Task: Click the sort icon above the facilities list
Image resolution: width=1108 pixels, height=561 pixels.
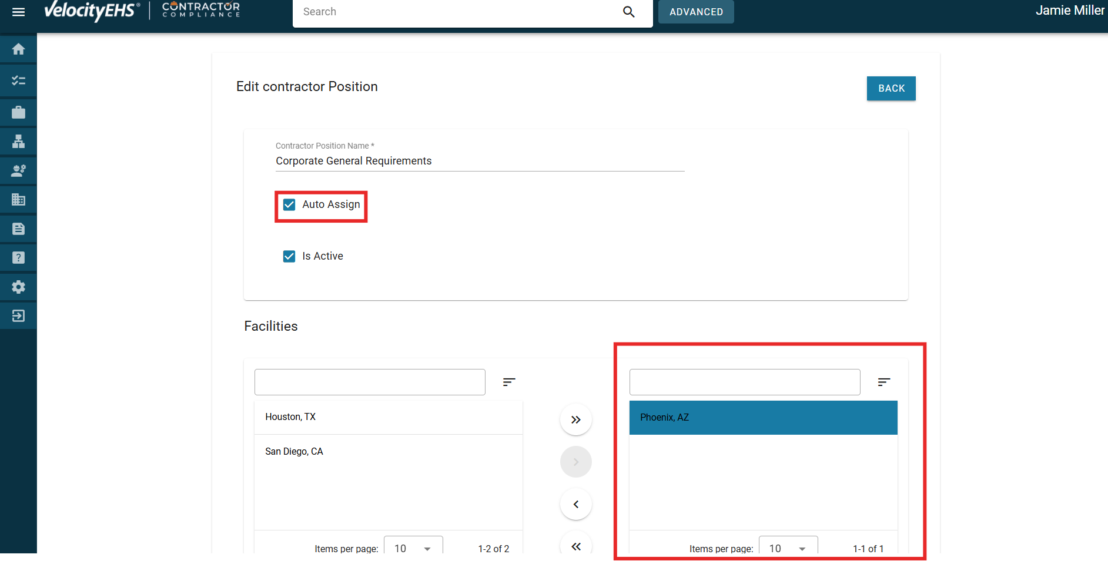Action: tap(508, 382)
